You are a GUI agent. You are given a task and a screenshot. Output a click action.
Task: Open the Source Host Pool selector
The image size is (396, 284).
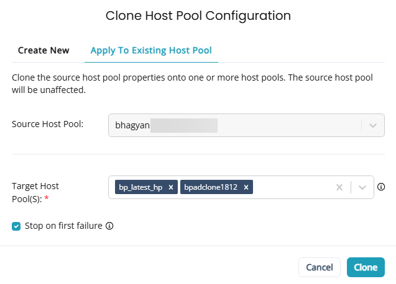246,125
